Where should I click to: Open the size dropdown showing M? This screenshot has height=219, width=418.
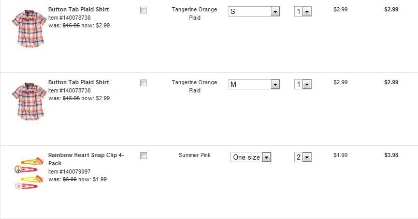click(254, 84)
